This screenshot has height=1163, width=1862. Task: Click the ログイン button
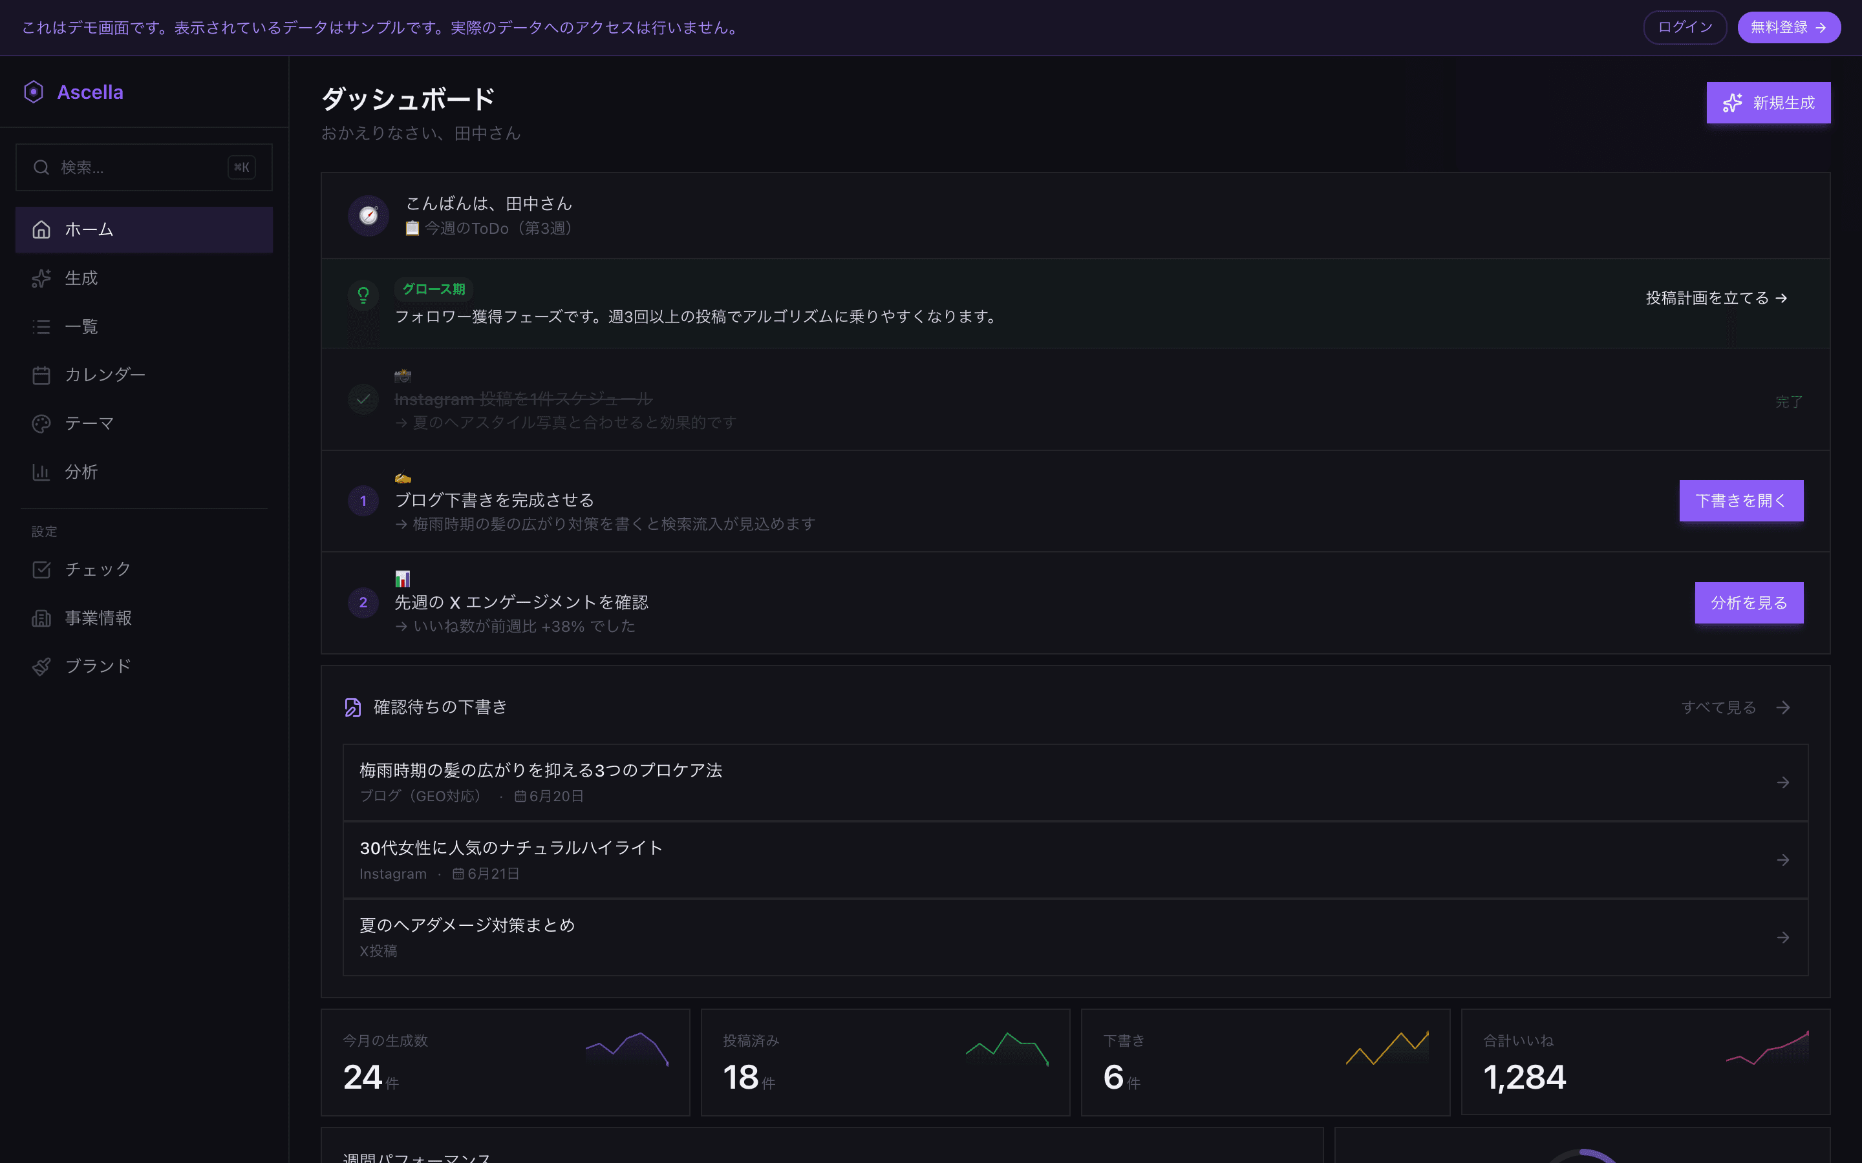click(1684, 27)
